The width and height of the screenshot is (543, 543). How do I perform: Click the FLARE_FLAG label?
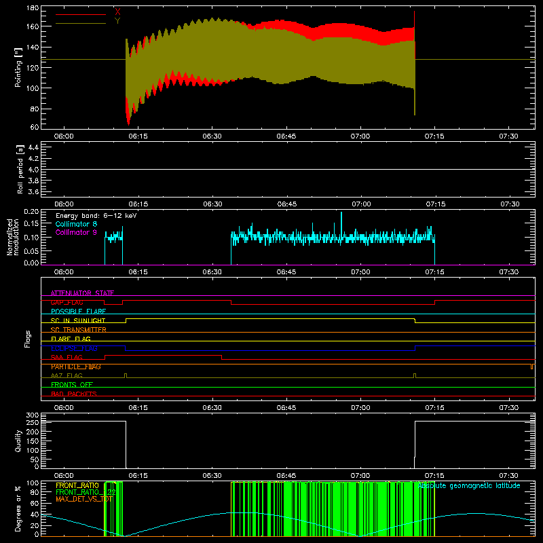[71, 339]
